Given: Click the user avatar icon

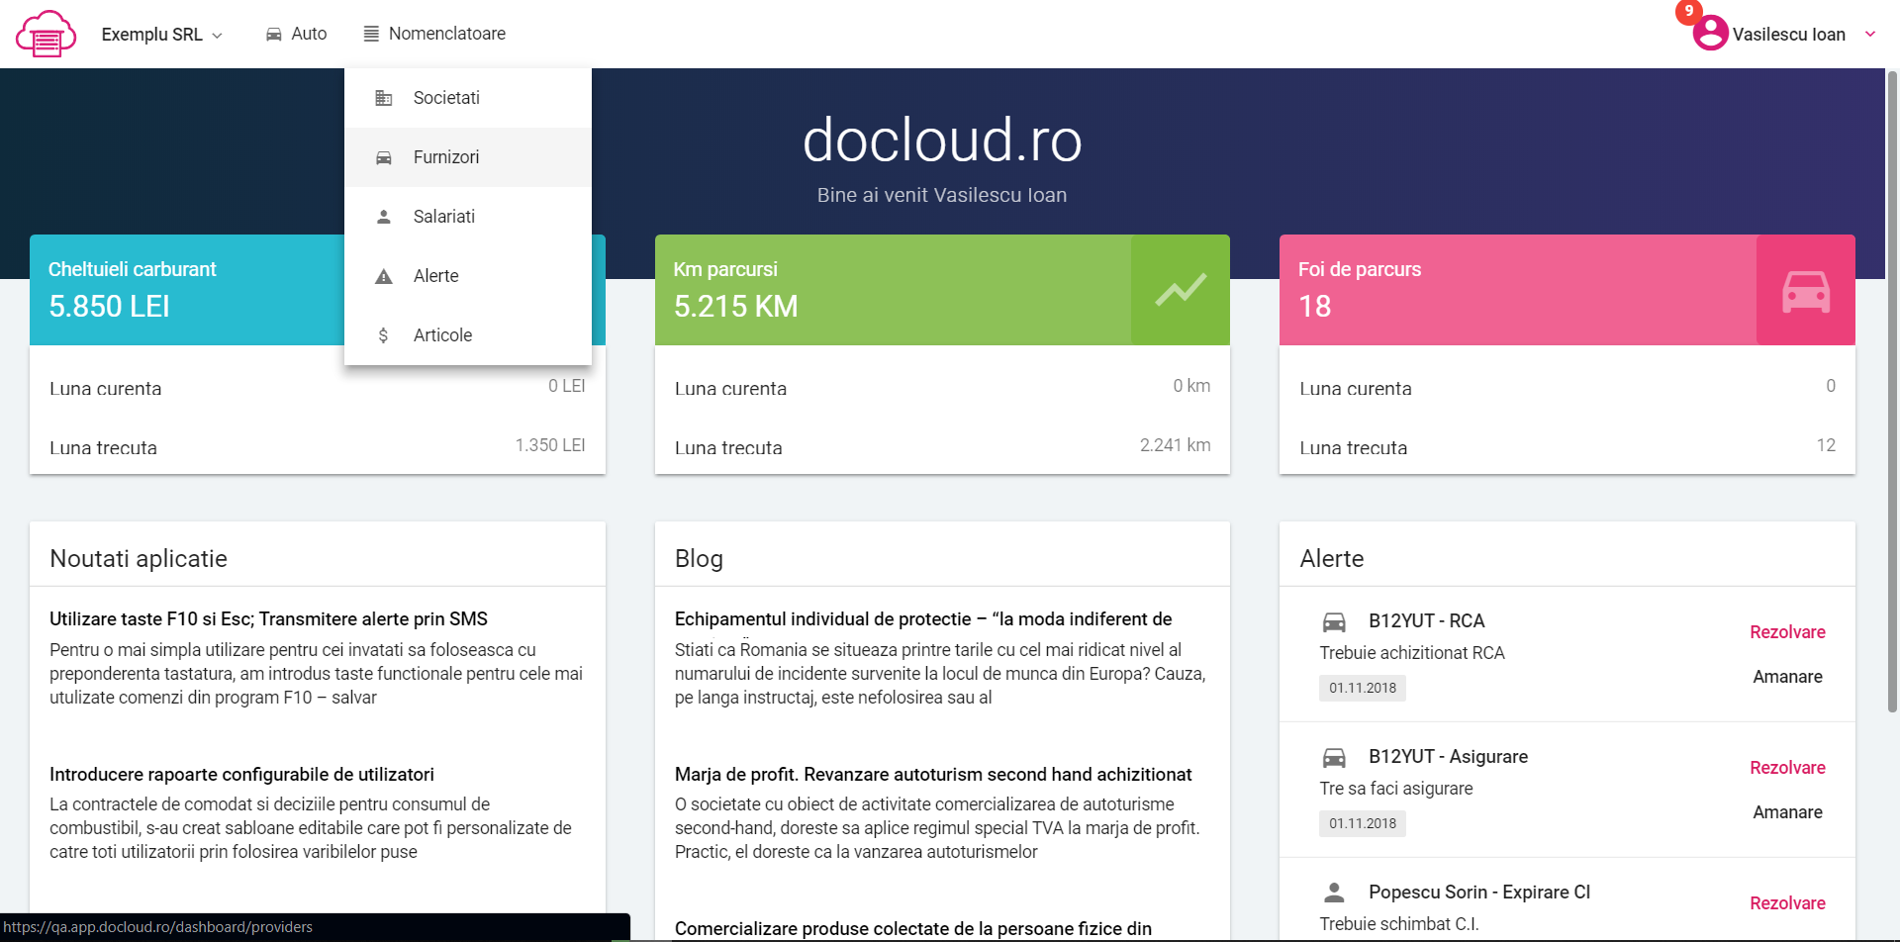Looking at the screenshot, I should click(1710, 34).
